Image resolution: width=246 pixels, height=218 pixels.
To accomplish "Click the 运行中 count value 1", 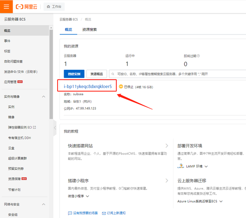I will pos(127,64).
